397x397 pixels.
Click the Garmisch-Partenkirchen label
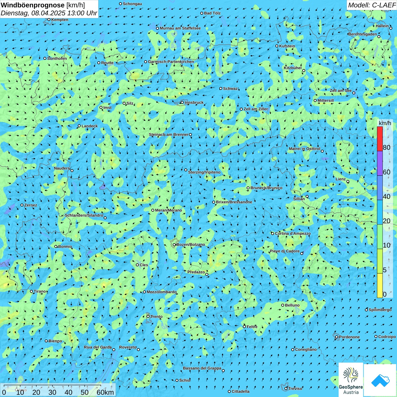click(x=171, y=62)
